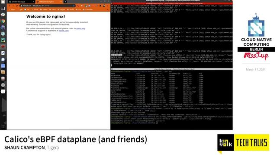Screen dimensions: 277x155
Task: Expand the Consoles bookmarks folder
Action: [87, 9]
